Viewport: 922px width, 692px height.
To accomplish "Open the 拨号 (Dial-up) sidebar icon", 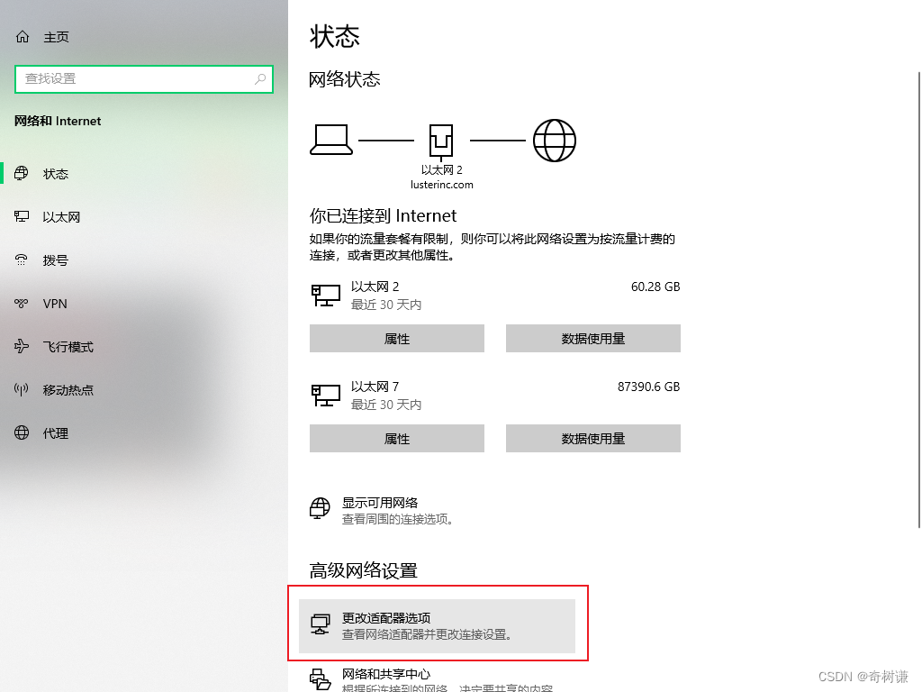I will click(x=22, y=259).
